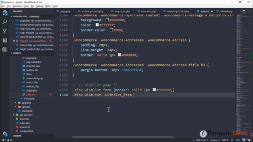Open the Manage gear icon
The width and height of the screenshot is (253, 142).
[5, 133]
